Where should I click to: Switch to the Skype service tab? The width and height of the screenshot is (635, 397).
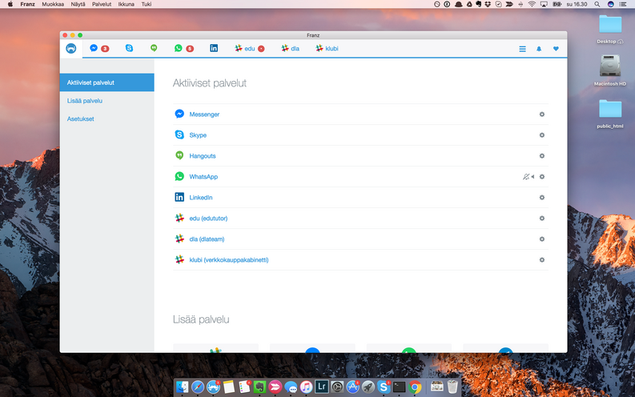129,48
